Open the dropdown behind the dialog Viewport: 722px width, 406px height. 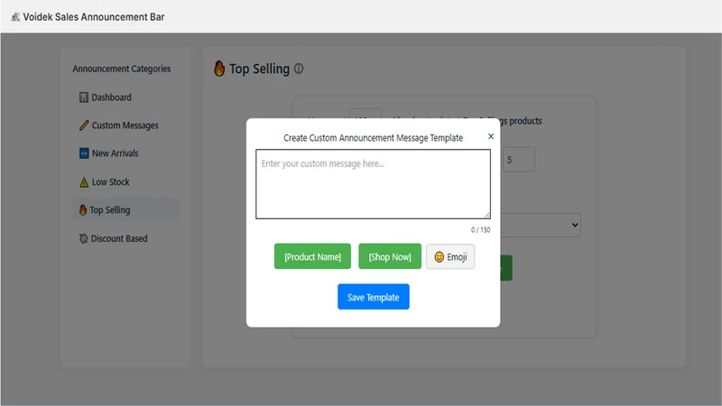pyautogui.click(x=541, y=225)
